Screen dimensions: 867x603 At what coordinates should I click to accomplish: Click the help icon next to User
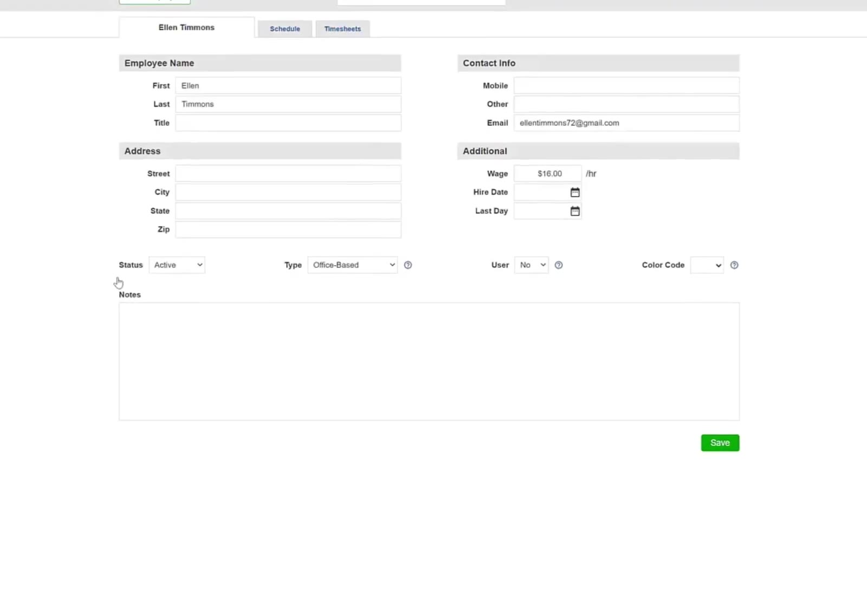click(x=559, y=265)
